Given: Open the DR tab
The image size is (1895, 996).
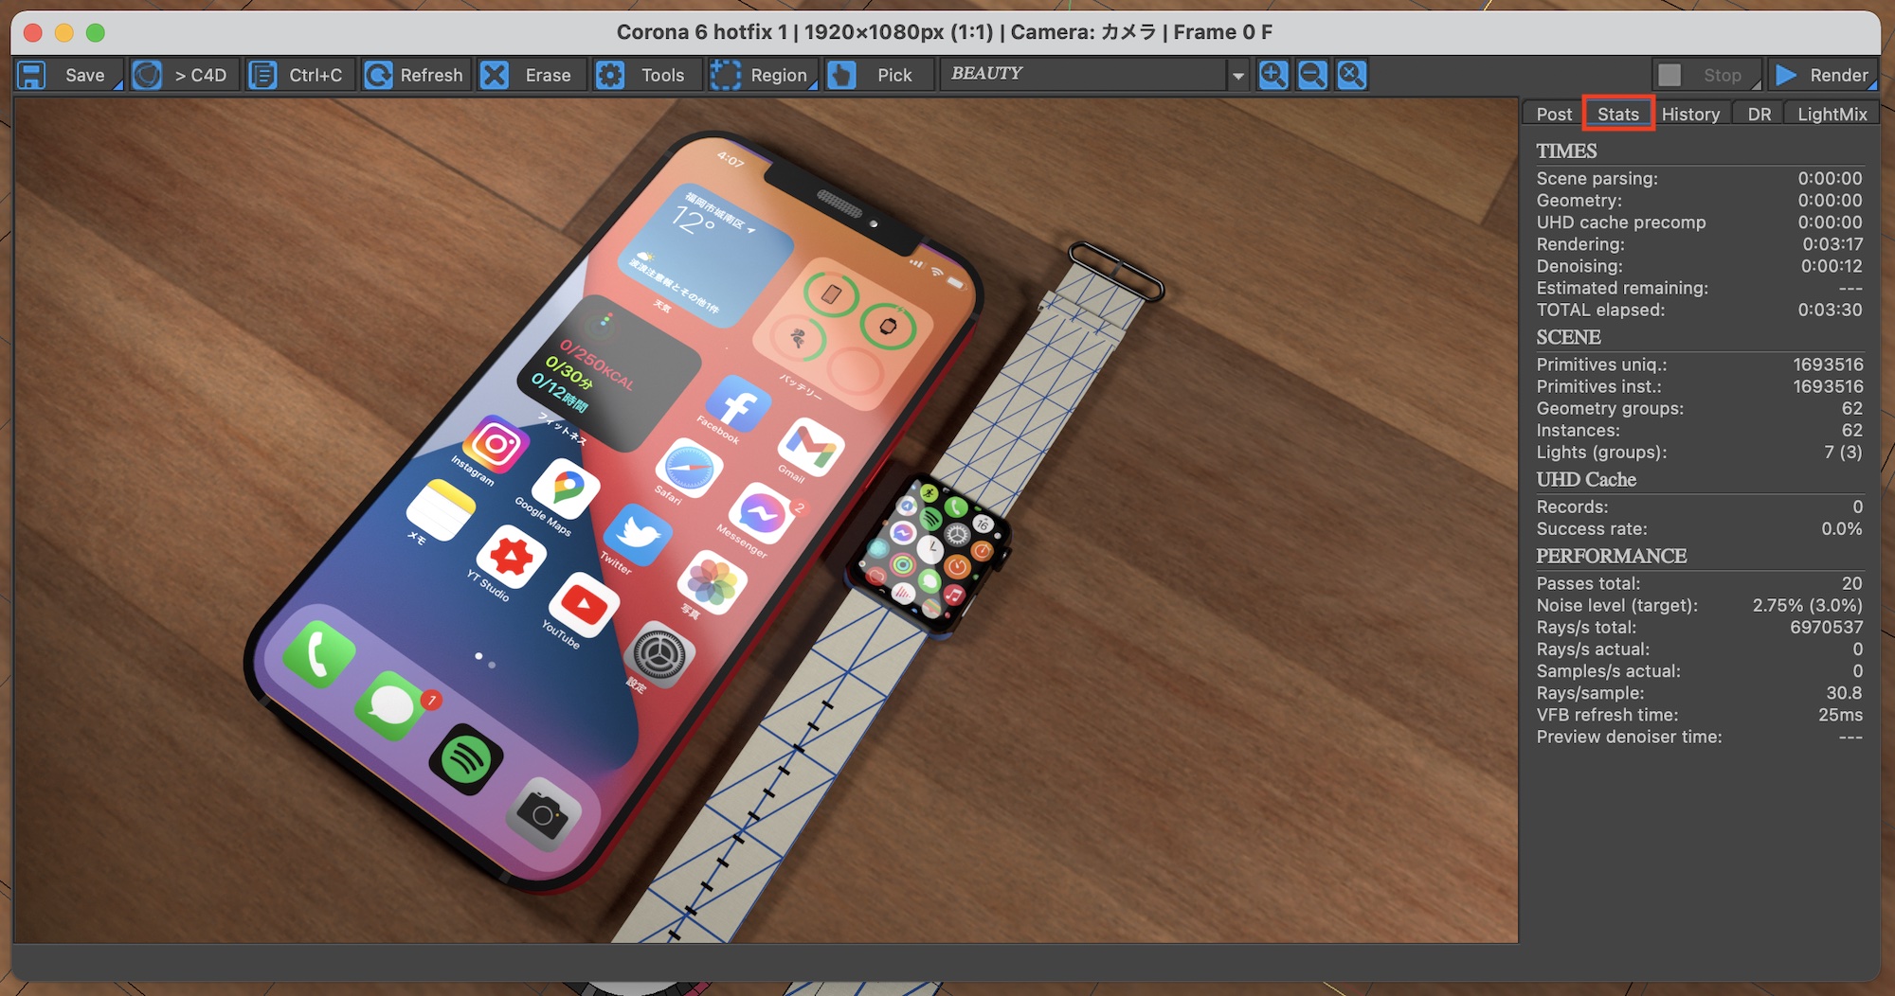Looking at the screenshot, I should 1759,115.
